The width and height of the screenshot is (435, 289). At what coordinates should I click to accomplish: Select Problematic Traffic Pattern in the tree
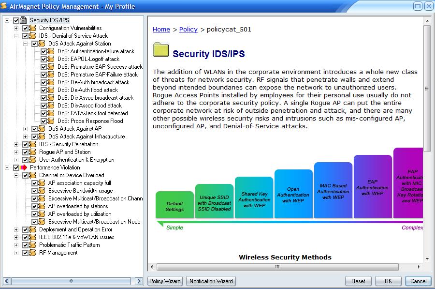(x=69, y=245)
